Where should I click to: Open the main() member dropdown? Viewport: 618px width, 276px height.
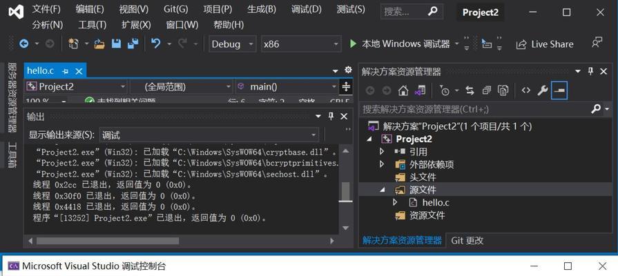pos(287,87)
